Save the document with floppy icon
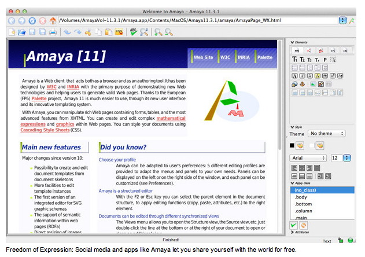This screenshot has height=257, width=365. coord(32,32)
